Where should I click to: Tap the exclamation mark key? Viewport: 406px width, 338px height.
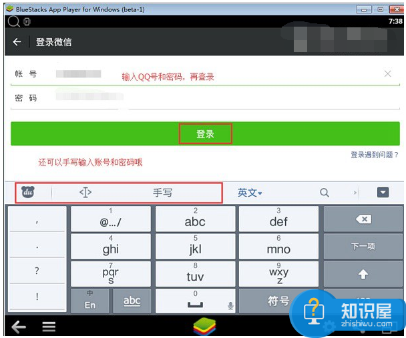pyautogui.click(x=37, y=297)
